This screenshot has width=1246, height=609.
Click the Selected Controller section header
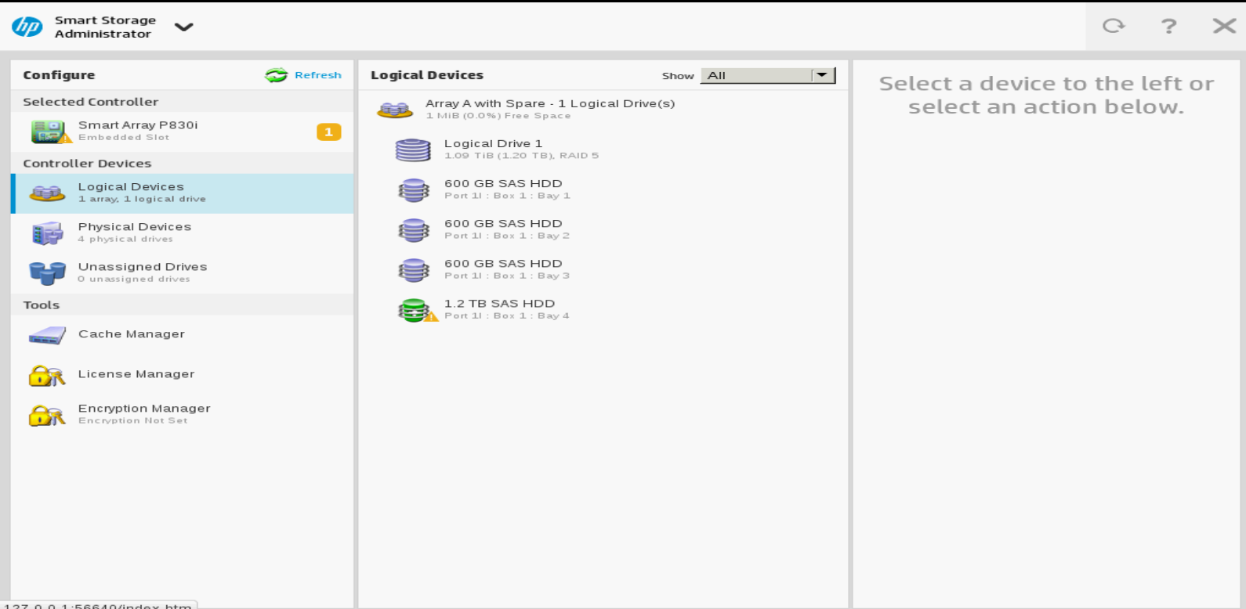(x=91, y=102)
